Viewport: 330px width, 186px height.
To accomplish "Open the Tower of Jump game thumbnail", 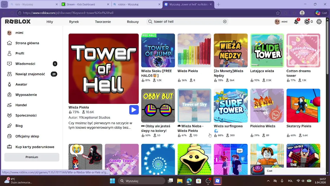I will click(158, 50).
